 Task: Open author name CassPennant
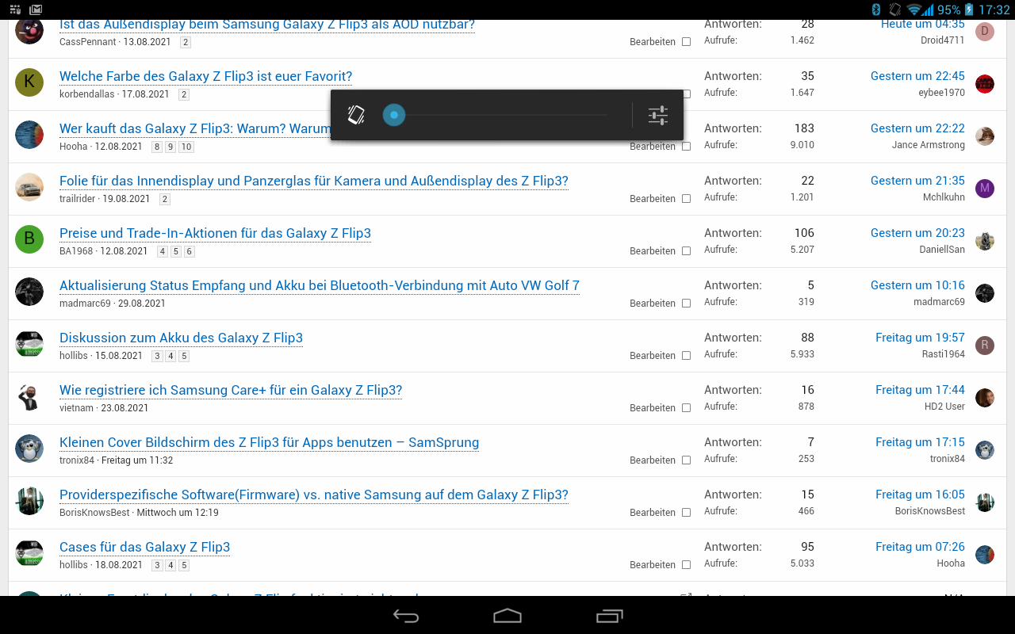click(x=88, y=41)
